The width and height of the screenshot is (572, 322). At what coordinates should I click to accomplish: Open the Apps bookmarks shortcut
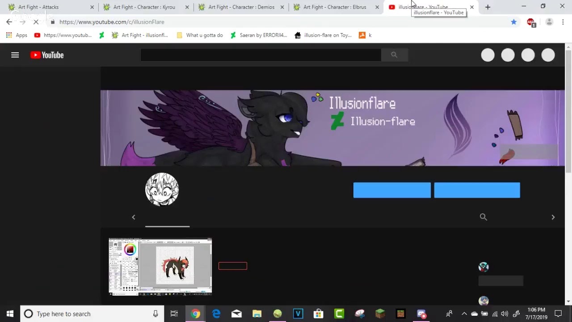17,35
